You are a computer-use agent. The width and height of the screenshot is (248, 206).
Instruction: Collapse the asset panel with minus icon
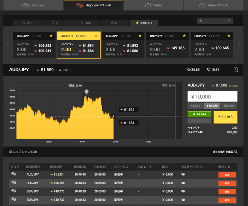coord(238,21)
